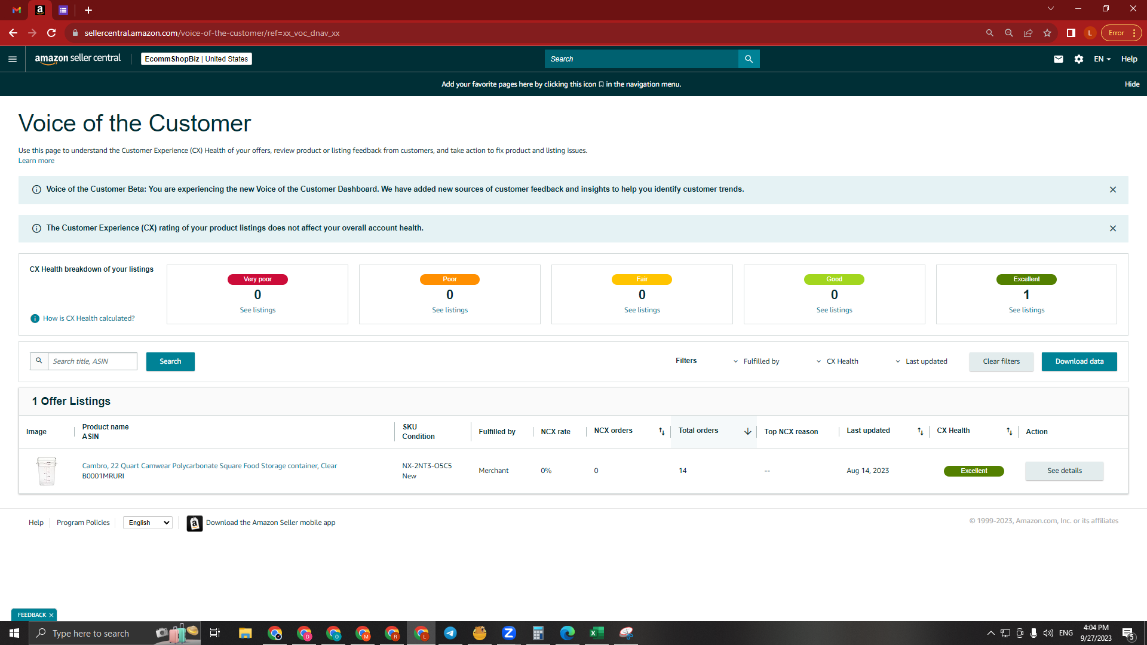The height and width of the screenshot is (645, 1147).
Task: Open the browser side panel icon
Action: coord(1071,33)
